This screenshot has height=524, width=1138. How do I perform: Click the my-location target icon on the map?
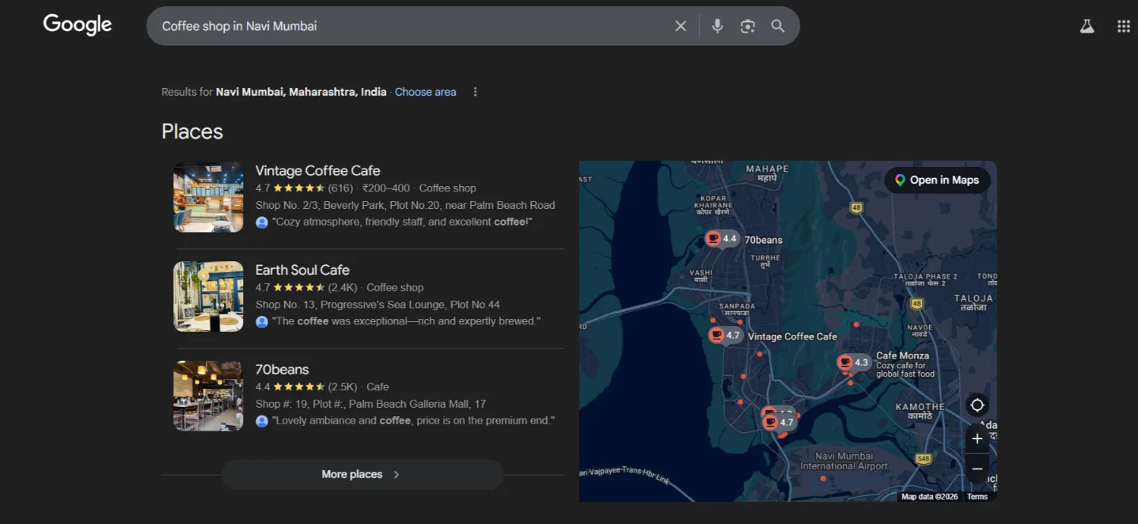tap(977, 404)
